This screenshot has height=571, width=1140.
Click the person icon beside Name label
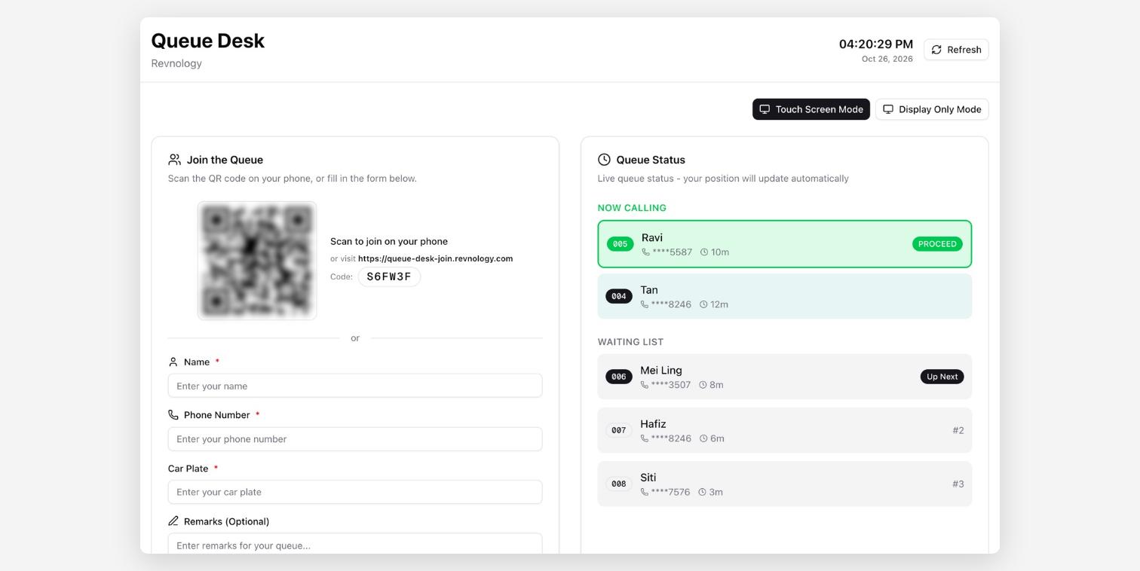tap(173, 362)
